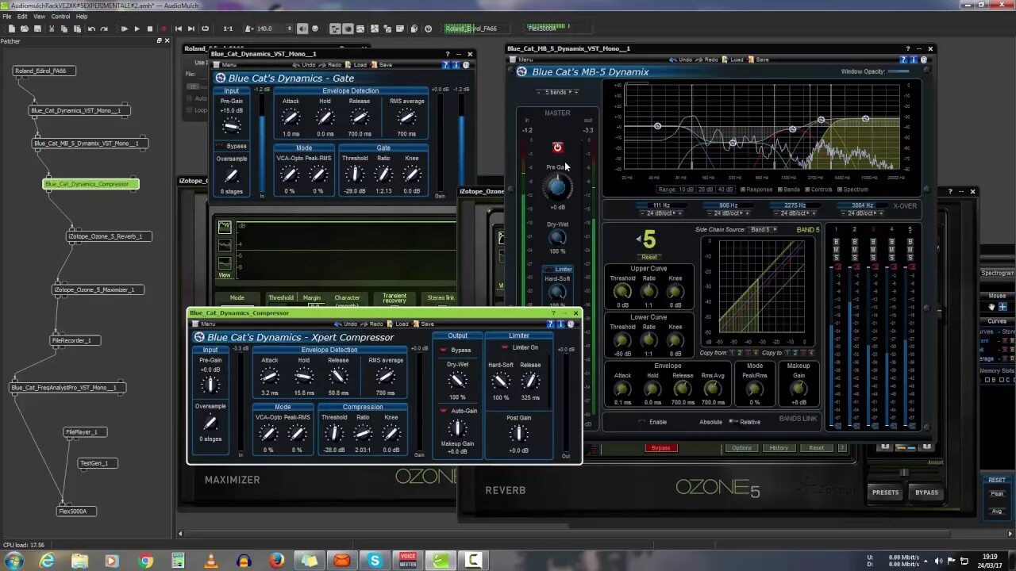Click the red master power button in MB-5

click(557, 148)
